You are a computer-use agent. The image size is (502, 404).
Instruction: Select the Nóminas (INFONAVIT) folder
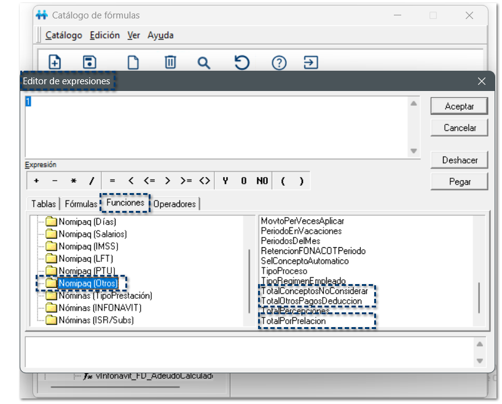(100, 307)
